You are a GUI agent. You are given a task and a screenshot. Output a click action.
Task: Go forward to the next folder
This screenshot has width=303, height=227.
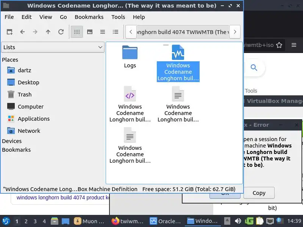click(35, 32)
